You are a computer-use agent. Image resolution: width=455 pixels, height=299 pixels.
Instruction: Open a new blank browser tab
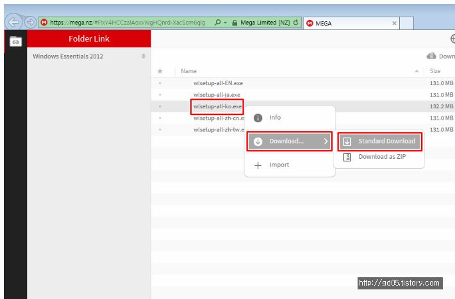406,23
